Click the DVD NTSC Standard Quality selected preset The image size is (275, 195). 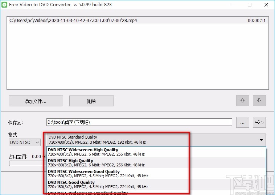click(x=156, y=140)
